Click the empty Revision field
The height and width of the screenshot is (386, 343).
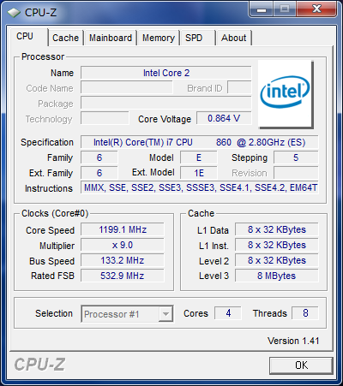[296, 173]
